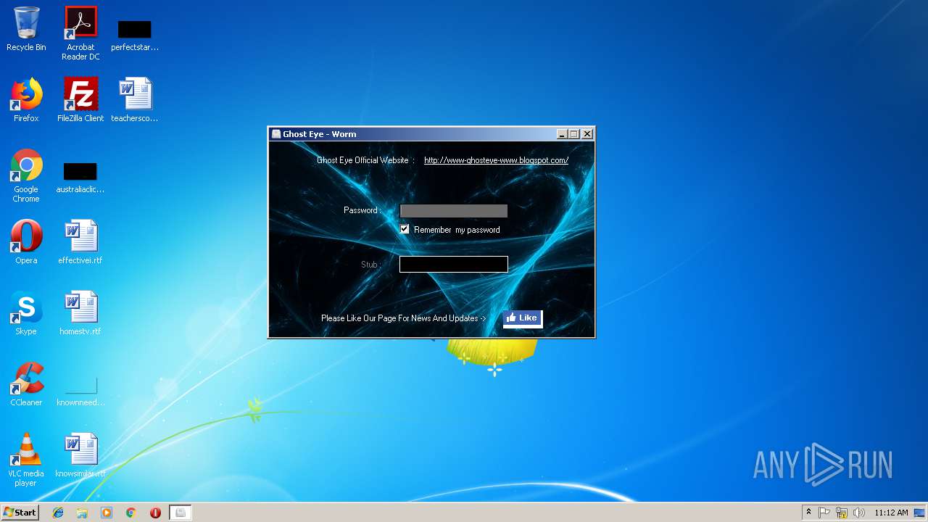This screenshot has height=522, width=928.
Task: Launch Internet Explorer from the taskbar
Action: pos(58,513)
